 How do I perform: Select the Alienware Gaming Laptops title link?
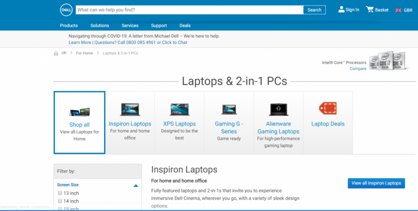278,127
